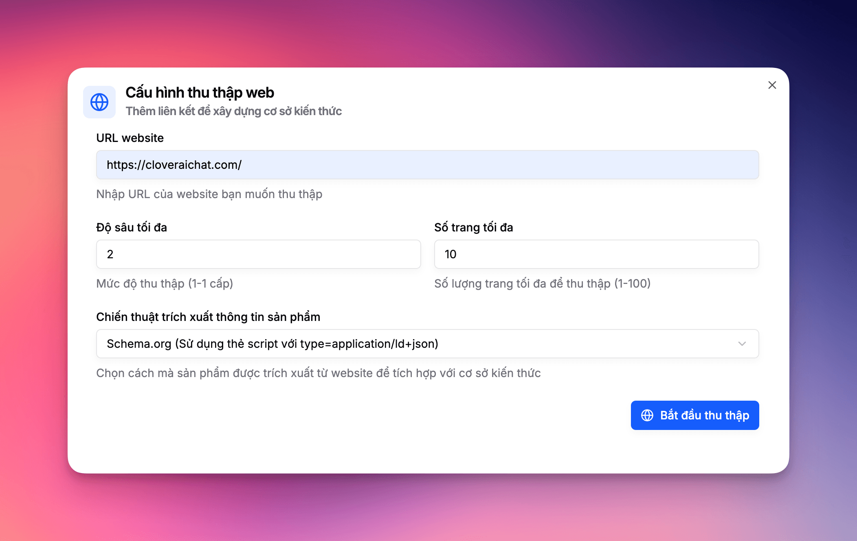Click the Độ sâu tối đa input box
The height and width of the screenshot is (541, 857).
pyautogui.click(x=258, y=254)
